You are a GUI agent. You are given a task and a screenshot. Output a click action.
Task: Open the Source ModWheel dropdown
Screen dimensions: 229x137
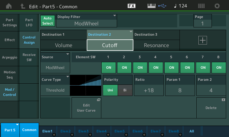click(55, 62)
